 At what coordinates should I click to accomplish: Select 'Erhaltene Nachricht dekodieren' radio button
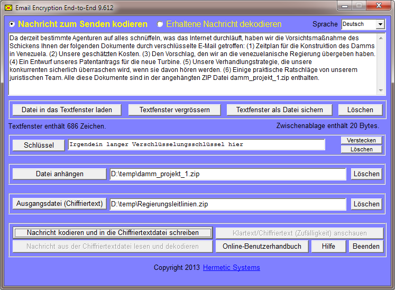tap(160, 24)
